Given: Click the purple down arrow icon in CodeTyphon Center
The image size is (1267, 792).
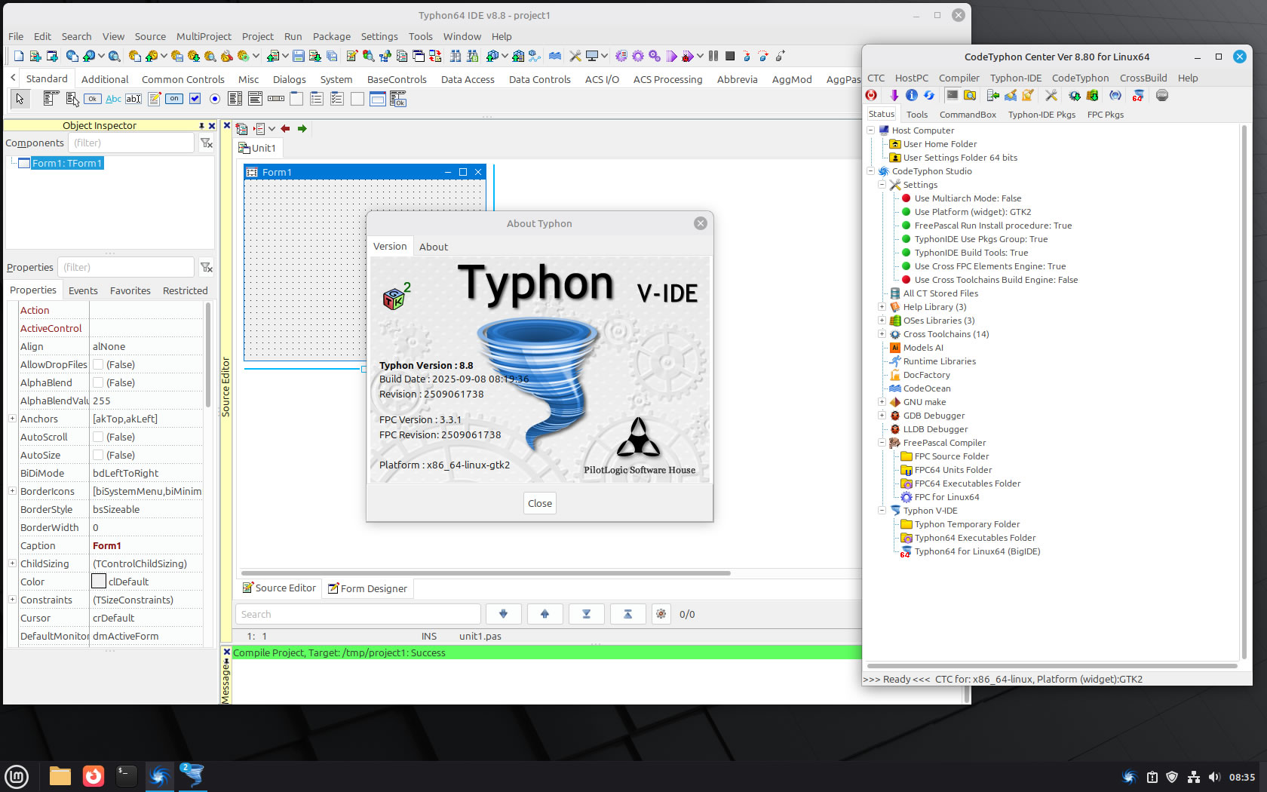Looking at the screenshot, I should 894,95.
